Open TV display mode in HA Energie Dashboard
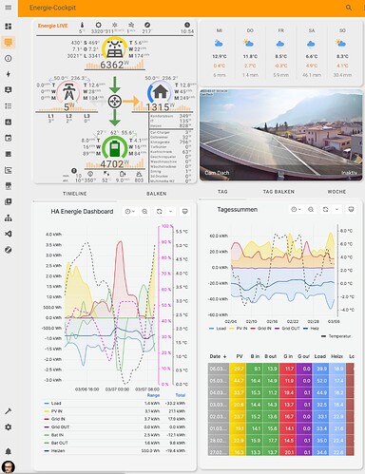Screen dimensions: 365x474 (x=184, y=211)
